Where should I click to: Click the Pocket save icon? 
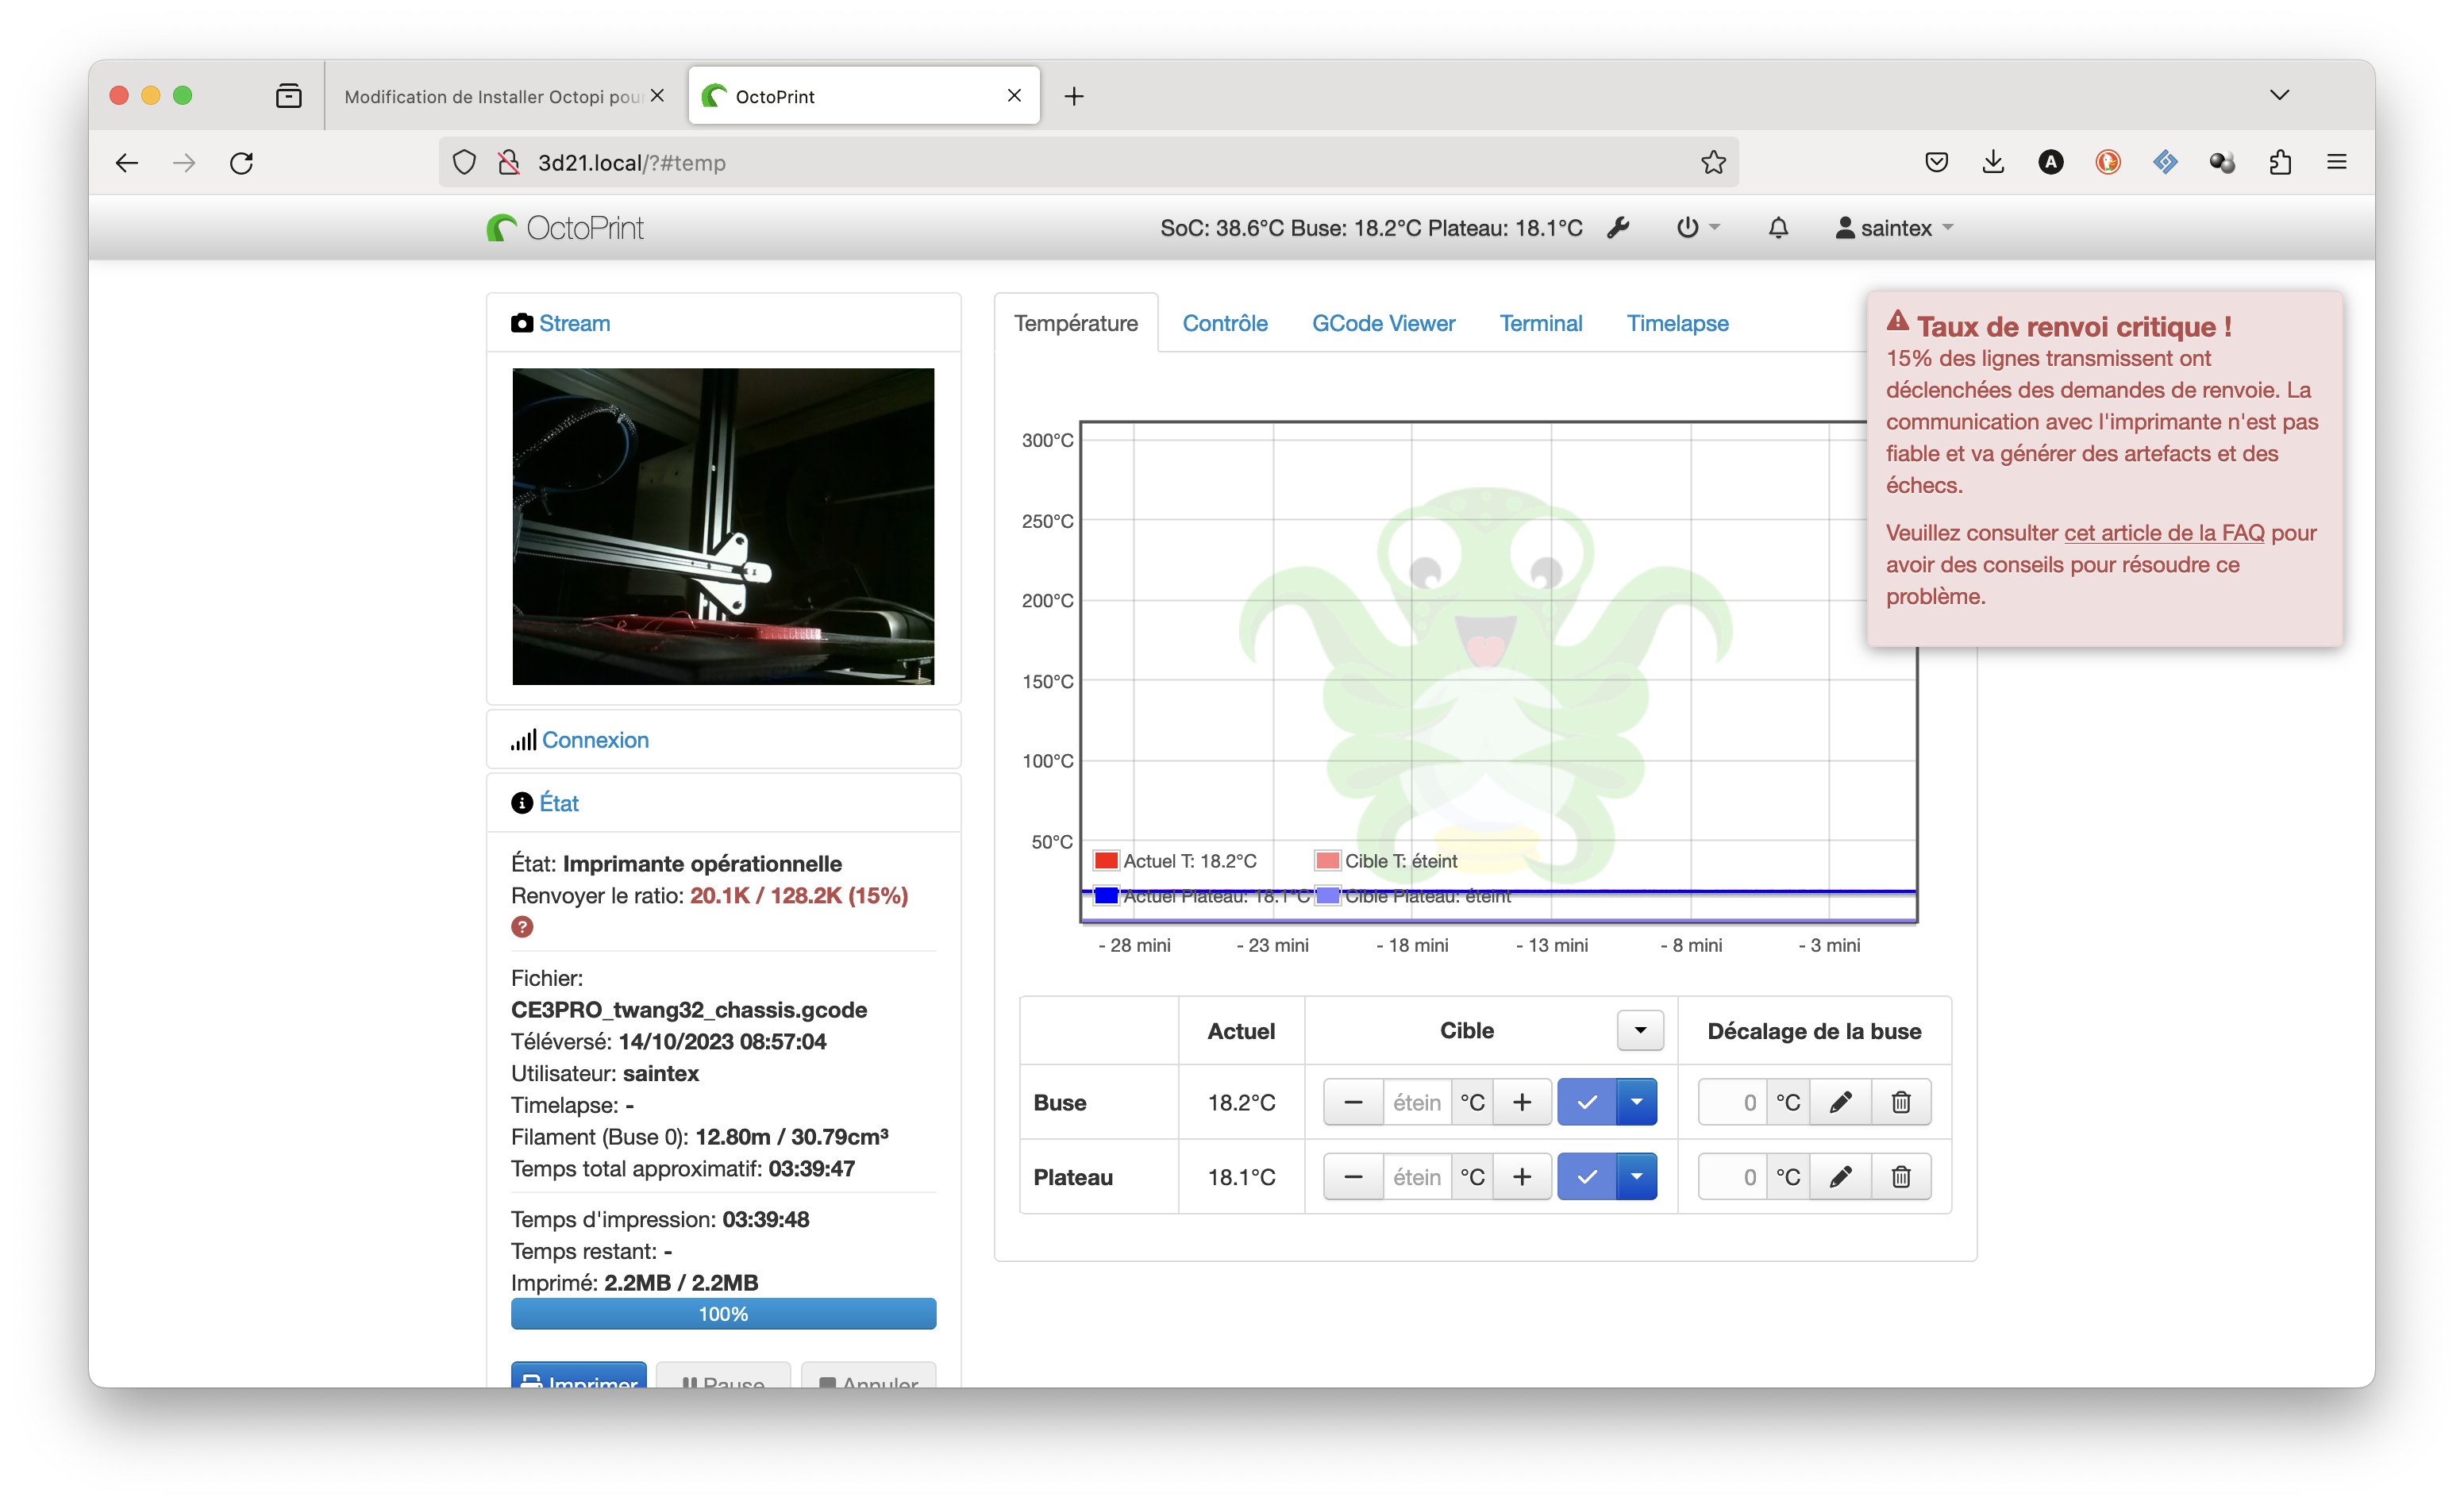tap(1936, 162)
